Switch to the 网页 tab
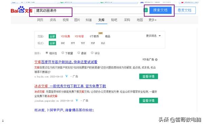Viewport: 205px width, 126px height. point(40,20)
